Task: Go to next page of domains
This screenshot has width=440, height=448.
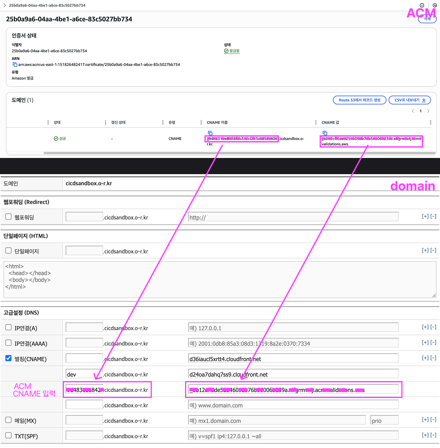Action: 428,111
